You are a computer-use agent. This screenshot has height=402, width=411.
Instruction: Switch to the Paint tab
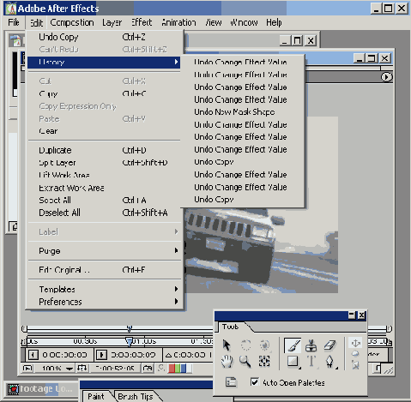(96, 397)
